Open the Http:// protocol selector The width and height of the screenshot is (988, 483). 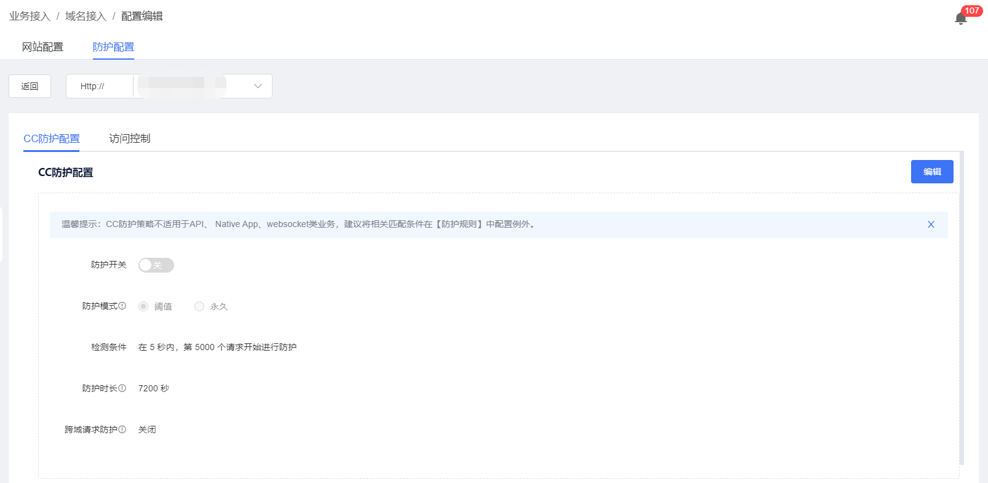(x=100, y=86)
